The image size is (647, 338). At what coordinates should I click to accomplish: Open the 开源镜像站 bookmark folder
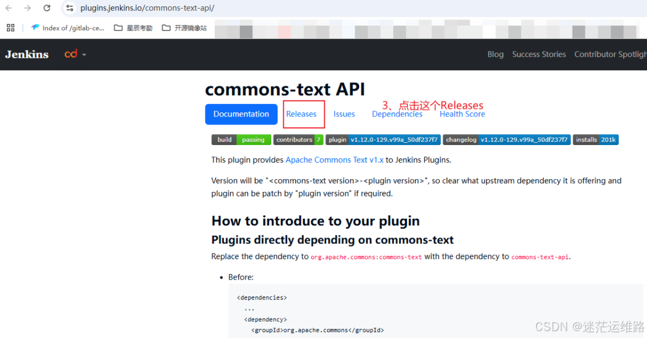click(184, 27)
